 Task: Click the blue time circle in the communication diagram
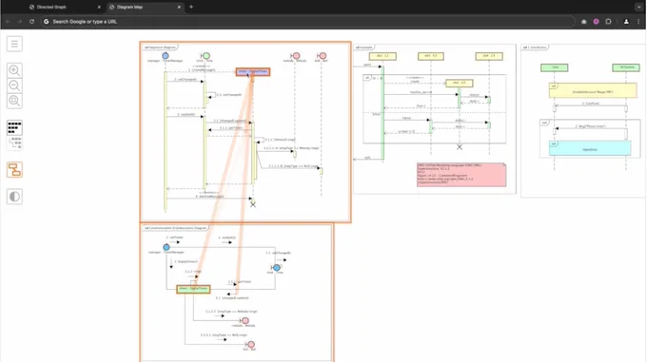(x=277, y=268)
